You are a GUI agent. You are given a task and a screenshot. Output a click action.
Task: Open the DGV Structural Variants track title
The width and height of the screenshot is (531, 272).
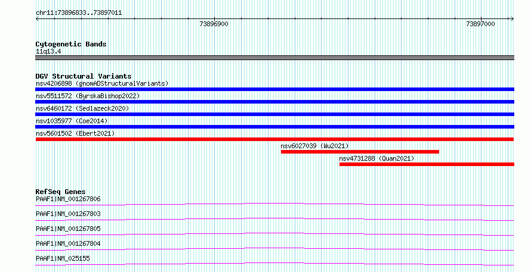point(84,76)
